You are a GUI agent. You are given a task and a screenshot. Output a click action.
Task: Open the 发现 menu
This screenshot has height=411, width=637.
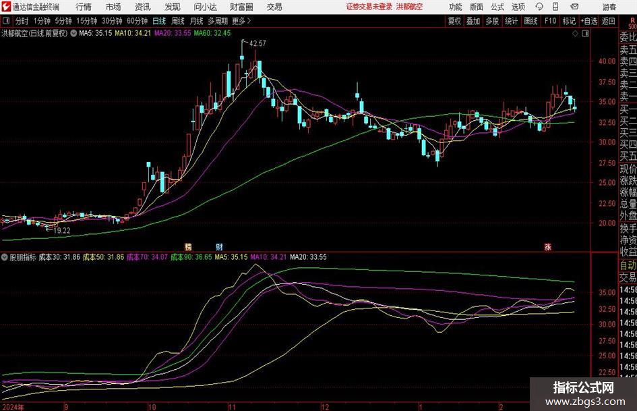tap(173, 7)
